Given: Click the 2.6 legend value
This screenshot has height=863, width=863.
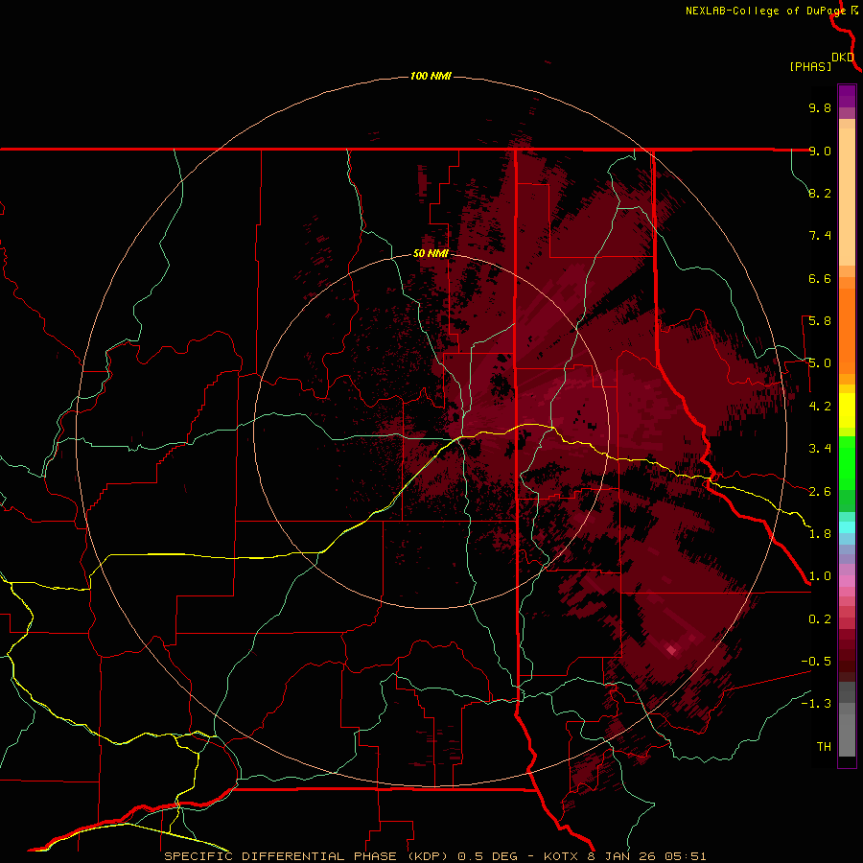Looking at the screenshot, I should pyautogui.click(x=820, y=492).
